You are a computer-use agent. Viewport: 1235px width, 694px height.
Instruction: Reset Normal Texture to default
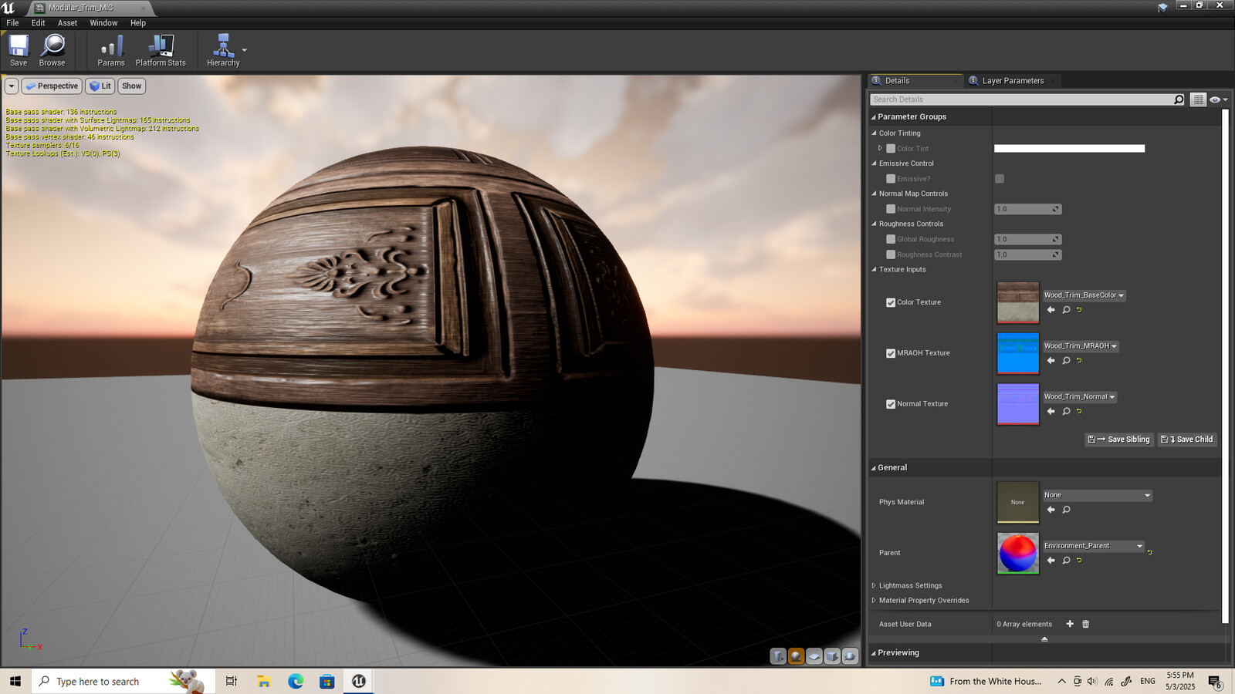[x=1079, y=412]
